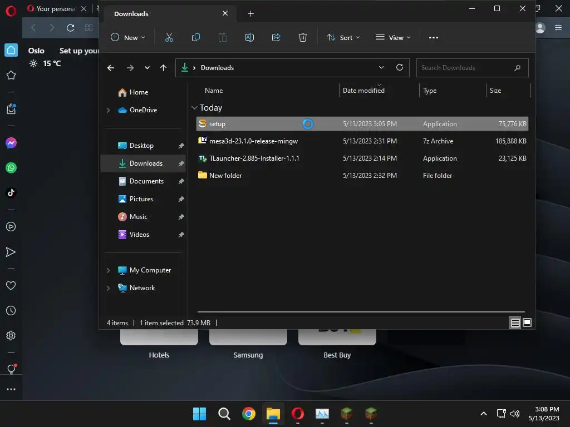This screenshot has width=570, height=427.
Task: Open WhatsApp in Opera sidebar
Action: pos(11,168)
